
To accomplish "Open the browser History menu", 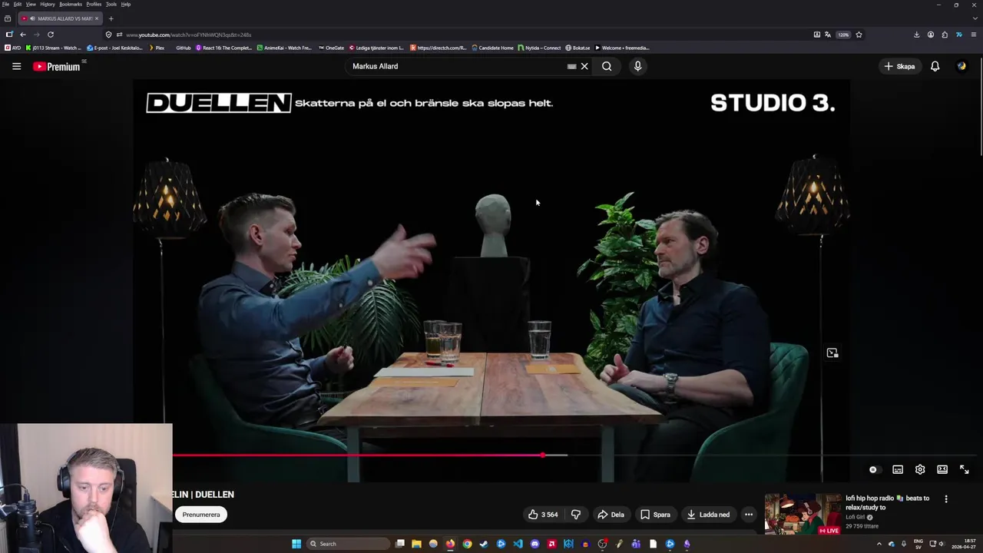I will (x=48, y=4).
